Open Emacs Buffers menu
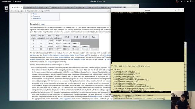The width and height of the screenshot is (195, 109). click(x=130, y=13)
